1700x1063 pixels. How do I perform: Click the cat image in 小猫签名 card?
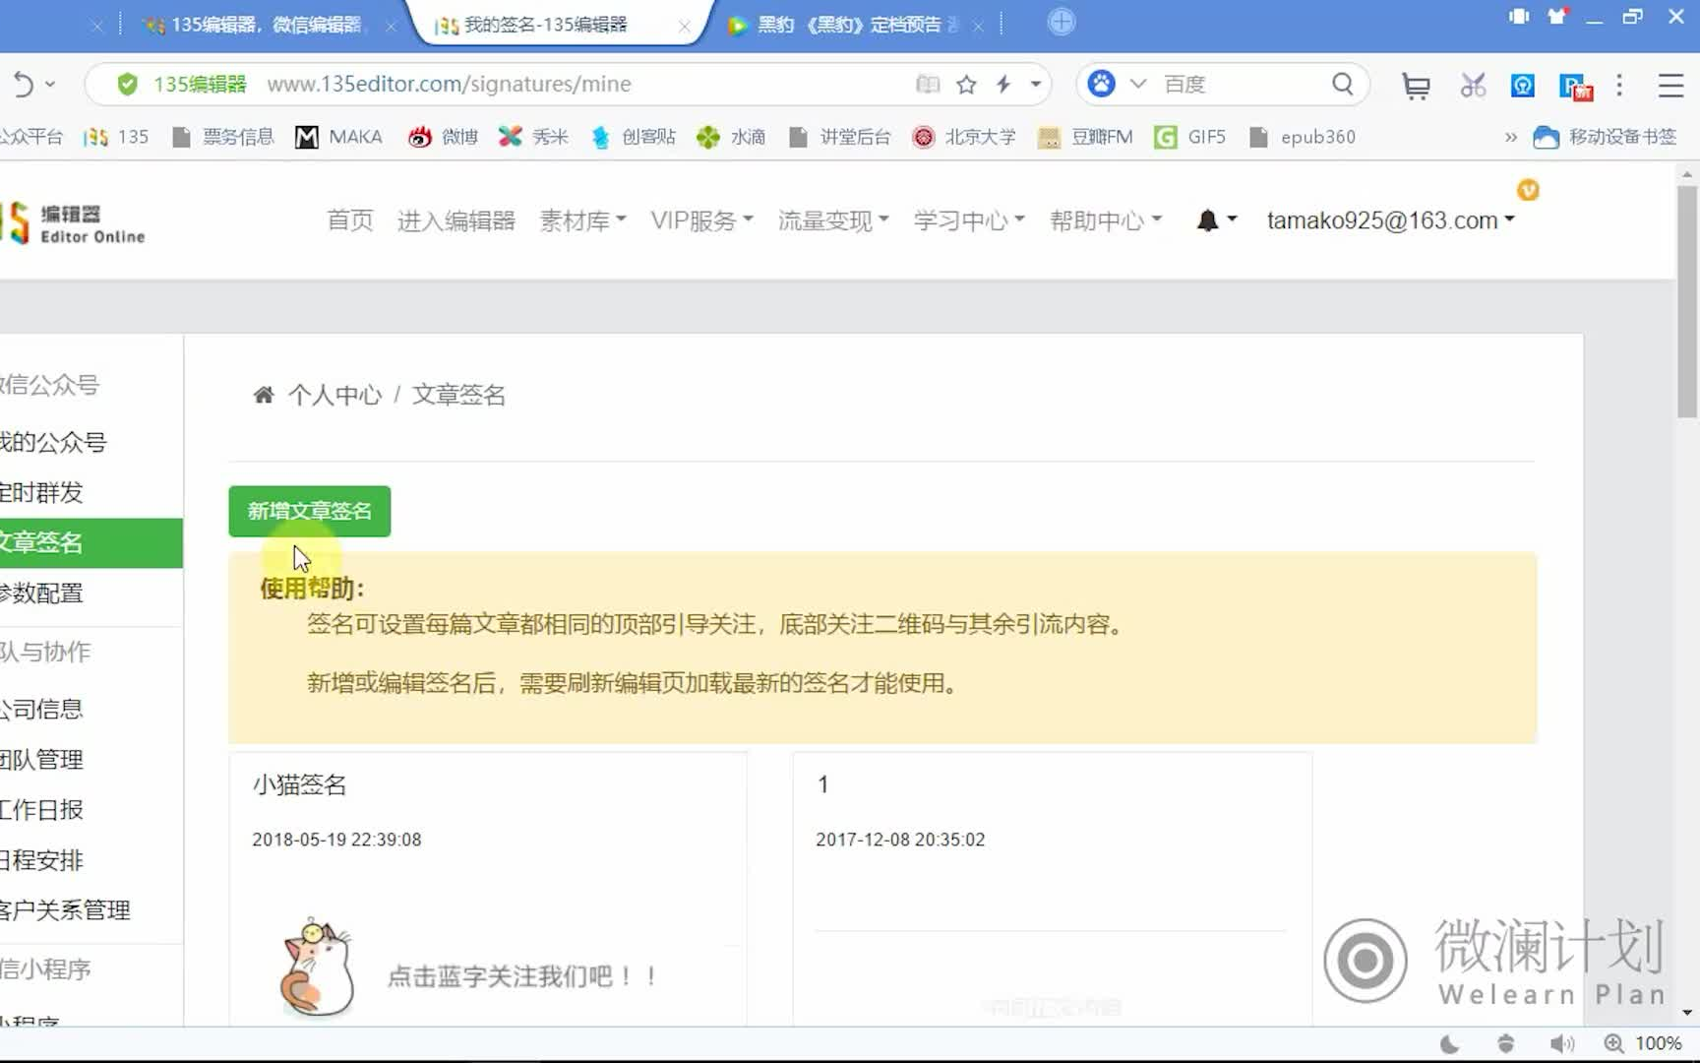(x=317, y=969)
